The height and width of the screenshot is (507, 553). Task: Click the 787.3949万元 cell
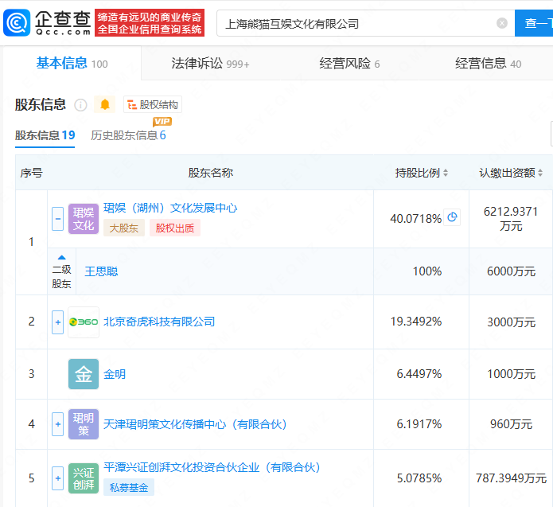point(511,478)
